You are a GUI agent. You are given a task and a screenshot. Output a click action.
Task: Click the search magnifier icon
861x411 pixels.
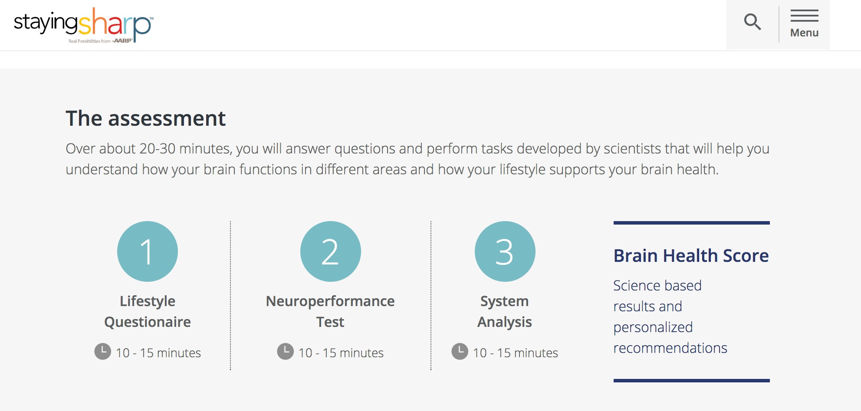pyautogui.click(x=753, y=22)
